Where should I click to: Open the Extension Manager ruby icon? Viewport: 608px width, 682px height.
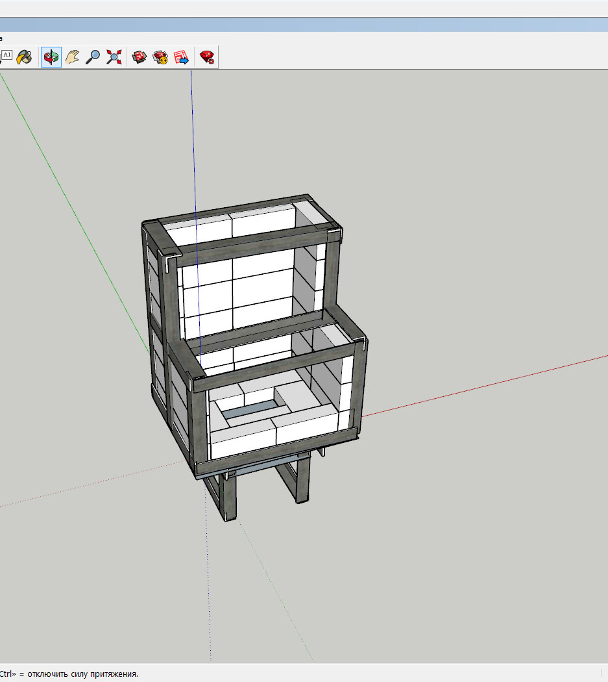[207, 57]
